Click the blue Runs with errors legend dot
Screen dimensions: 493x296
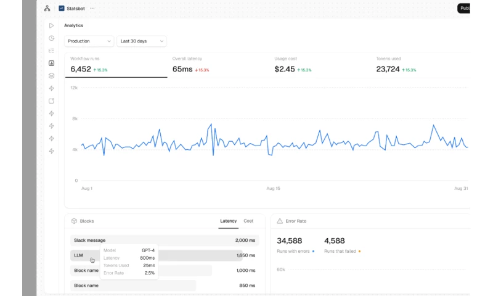point(313,252)
